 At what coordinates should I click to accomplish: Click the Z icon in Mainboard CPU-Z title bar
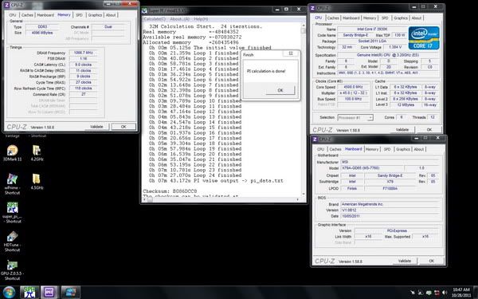click(315, 139)
